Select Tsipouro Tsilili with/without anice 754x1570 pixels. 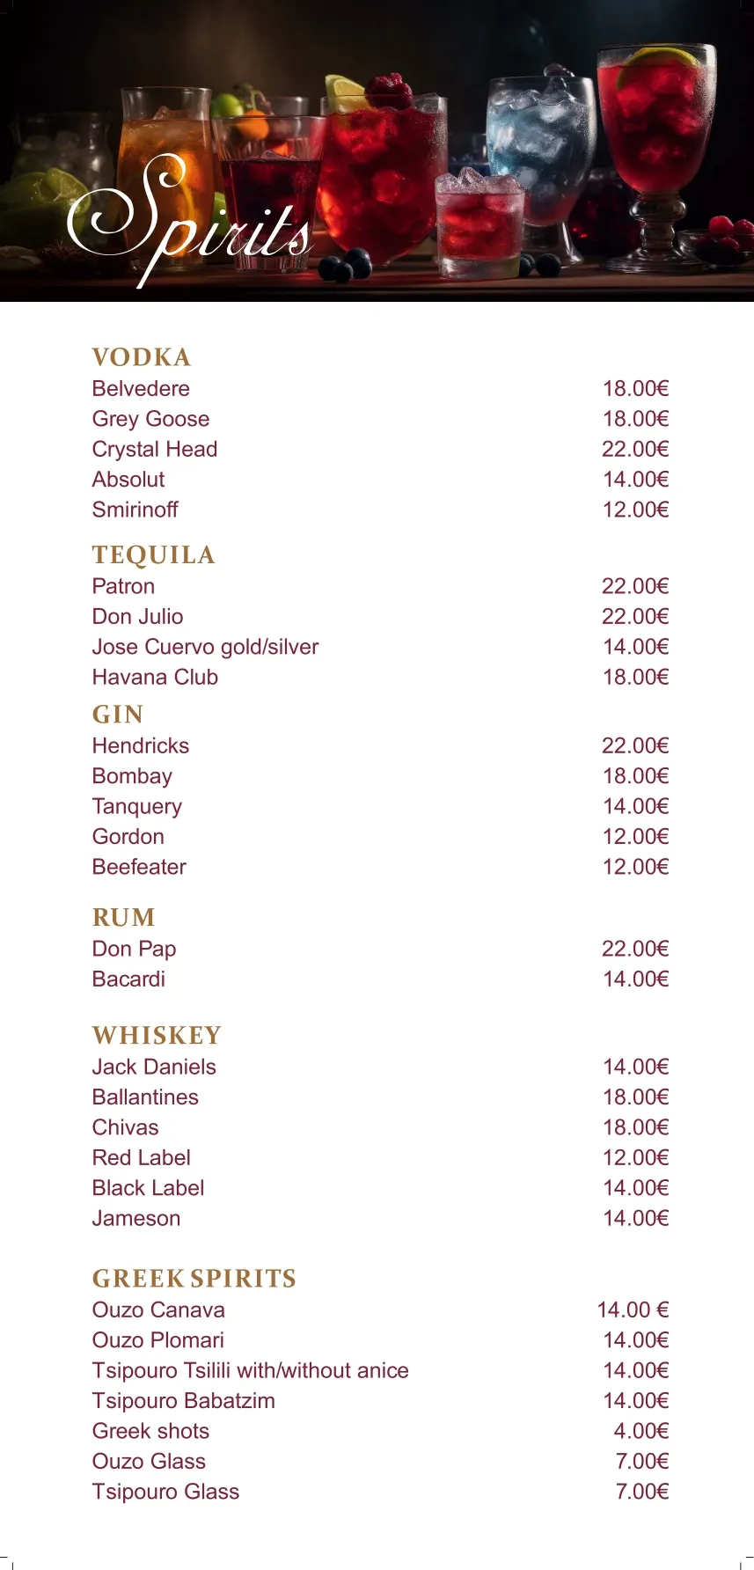coord(251,1371)
